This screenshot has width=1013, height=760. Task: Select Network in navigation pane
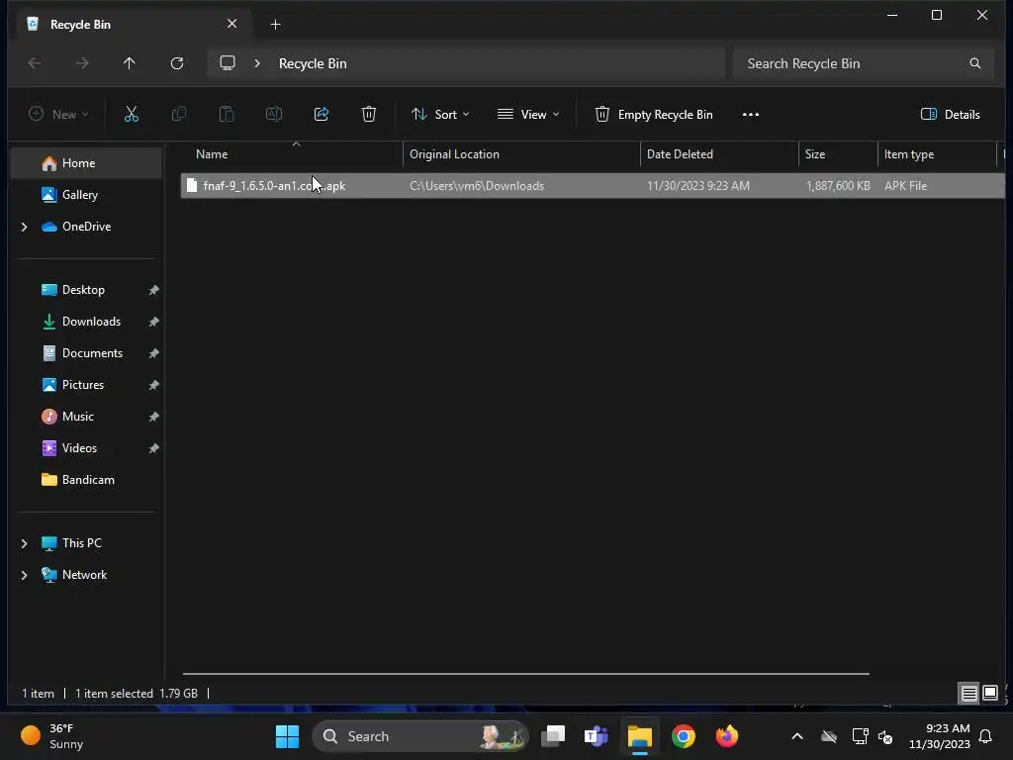click(x=87, y=575)
